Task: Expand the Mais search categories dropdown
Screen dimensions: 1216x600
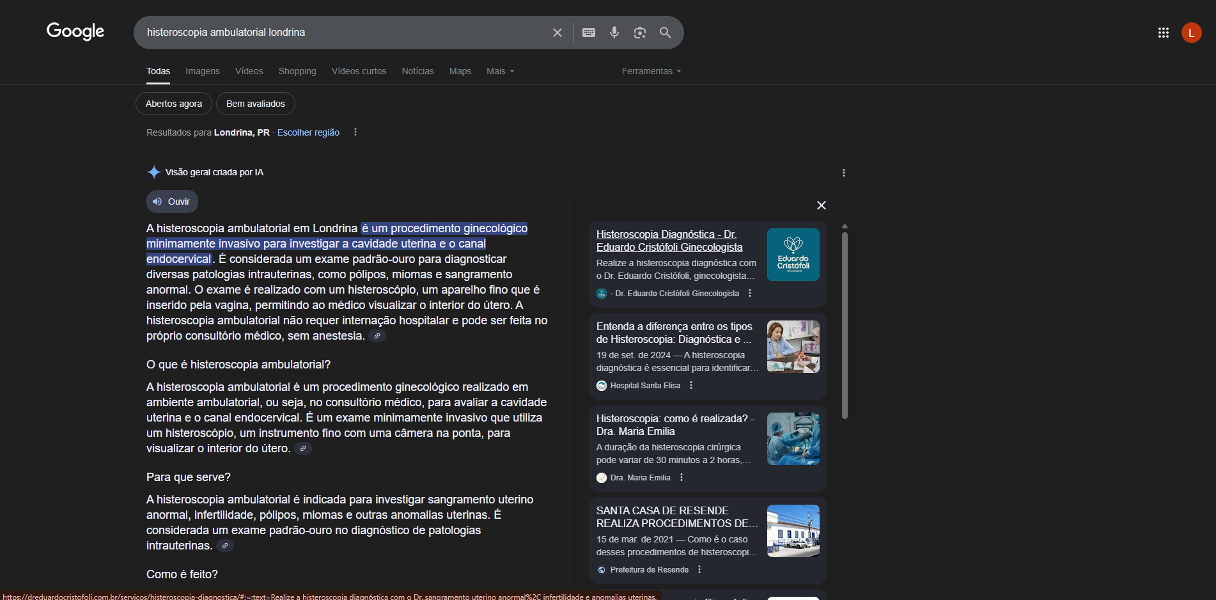Action: (500, 71)
